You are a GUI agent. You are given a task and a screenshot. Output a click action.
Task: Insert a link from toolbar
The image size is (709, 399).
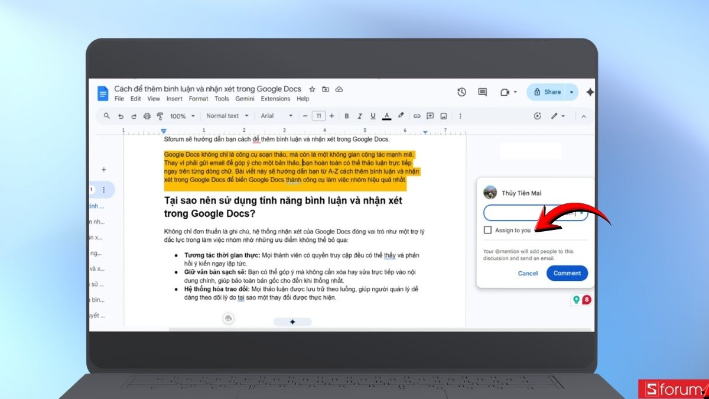(417, 116)
